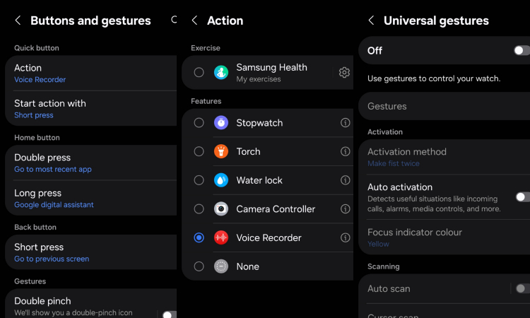Viewport: 530px width, 318px height.
Task: Tap the My exercises subtitle
Action: (258, 79)
